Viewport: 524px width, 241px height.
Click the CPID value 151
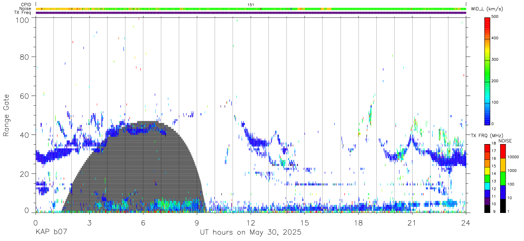point(251,5)
